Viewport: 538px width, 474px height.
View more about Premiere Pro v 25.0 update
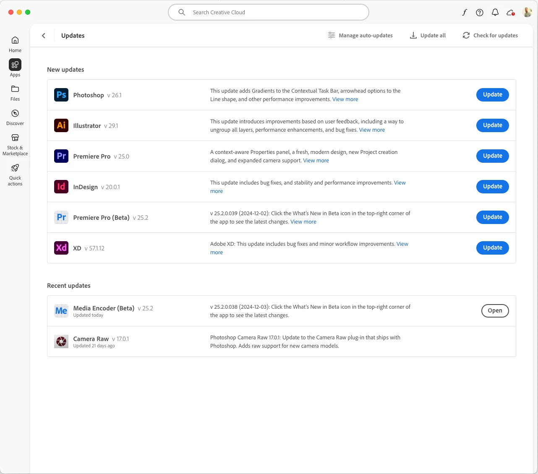pyautogui.click(x=316, y=161)
